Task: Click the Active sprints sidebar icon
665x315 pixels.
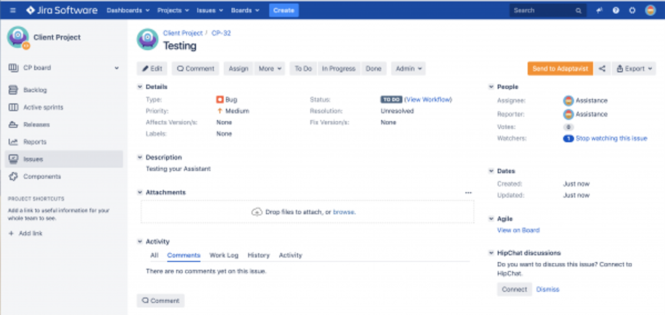Action: (13, 107)
